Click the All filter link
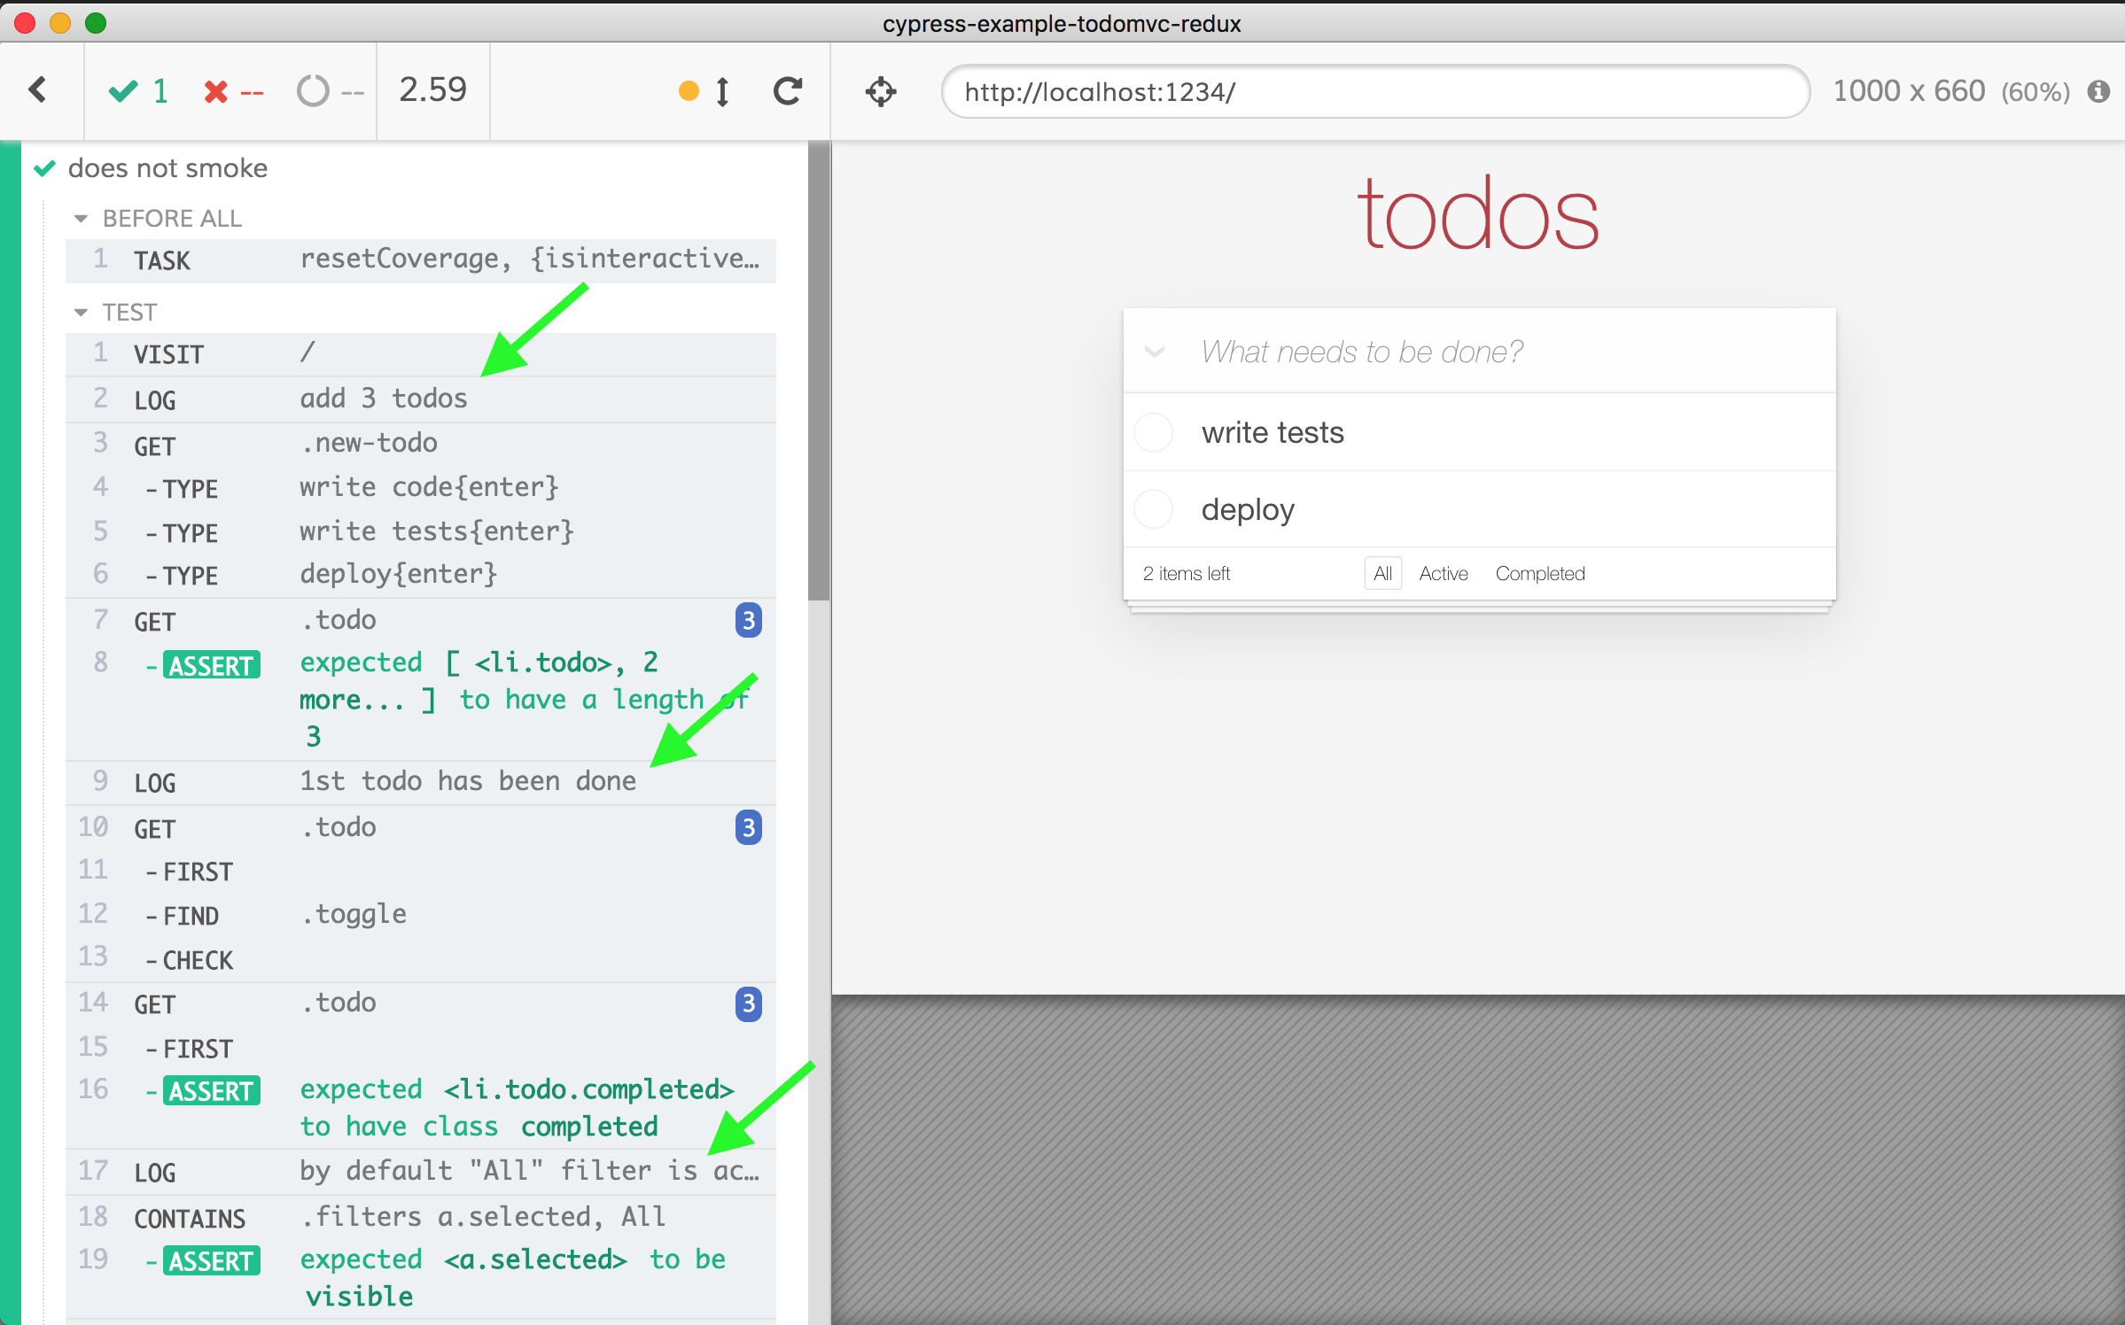2125x1325 pixels. 1382,574
